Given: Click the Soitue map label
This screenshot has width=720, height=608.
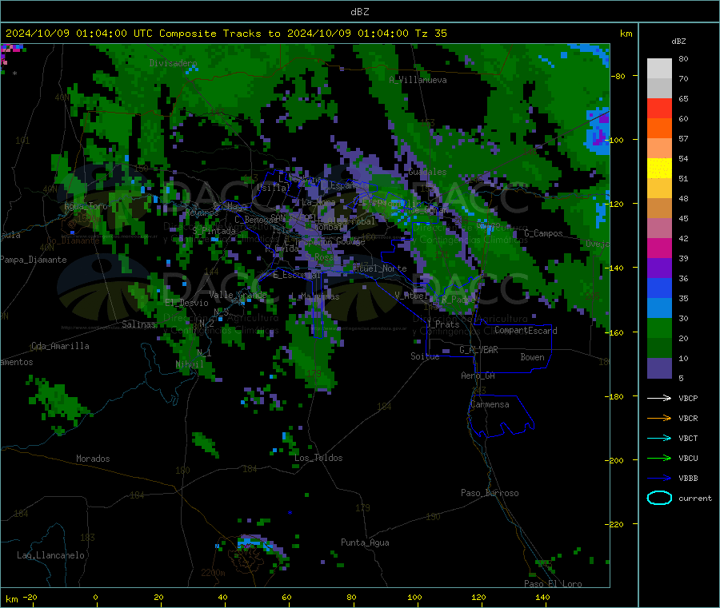Looking at the screenshot, I should click(425, 356).
